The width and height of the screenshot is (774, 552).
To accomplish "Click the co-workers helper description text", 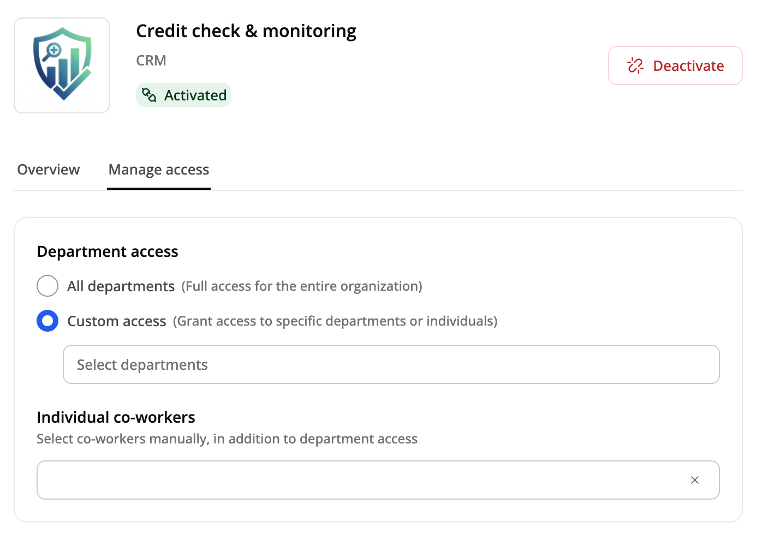I will 227,439.
